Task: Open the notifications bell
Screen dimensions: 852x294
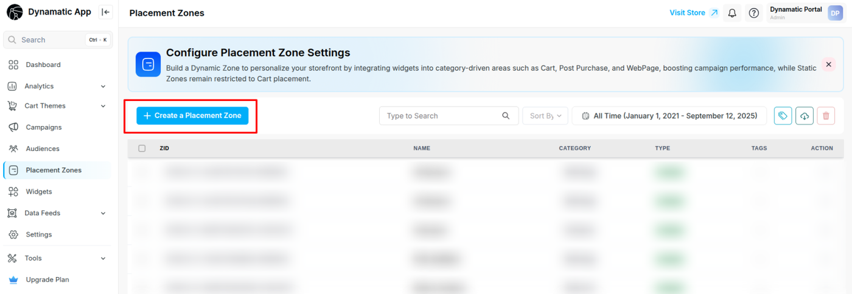Action: click(733, 13)
